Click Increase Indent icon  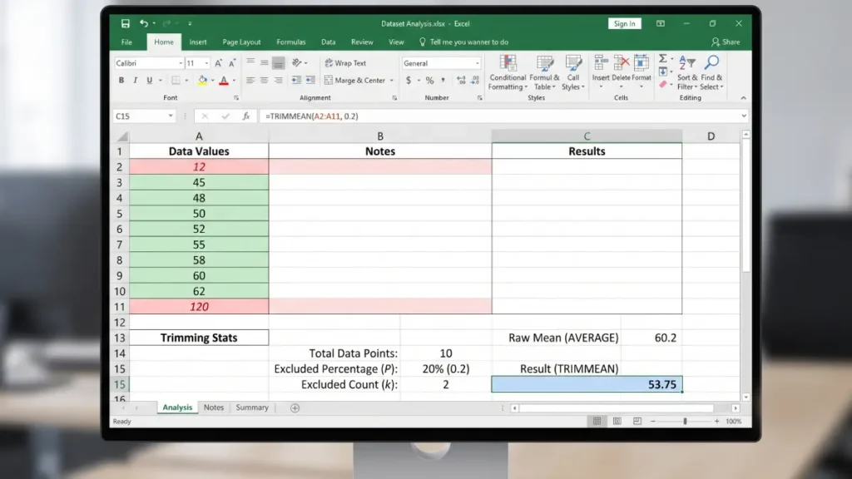tap(310, 81)
